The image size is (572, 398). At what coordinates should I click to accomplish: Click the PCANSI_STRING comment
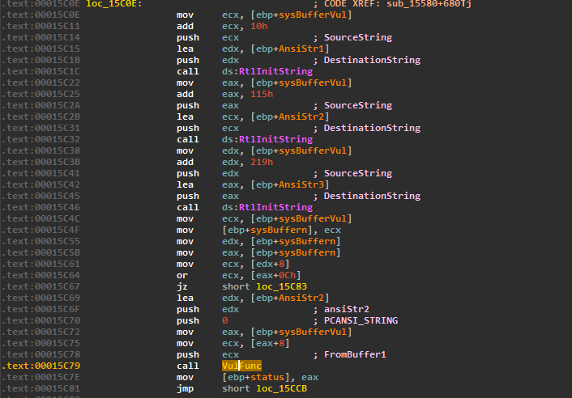click(361, 320)
